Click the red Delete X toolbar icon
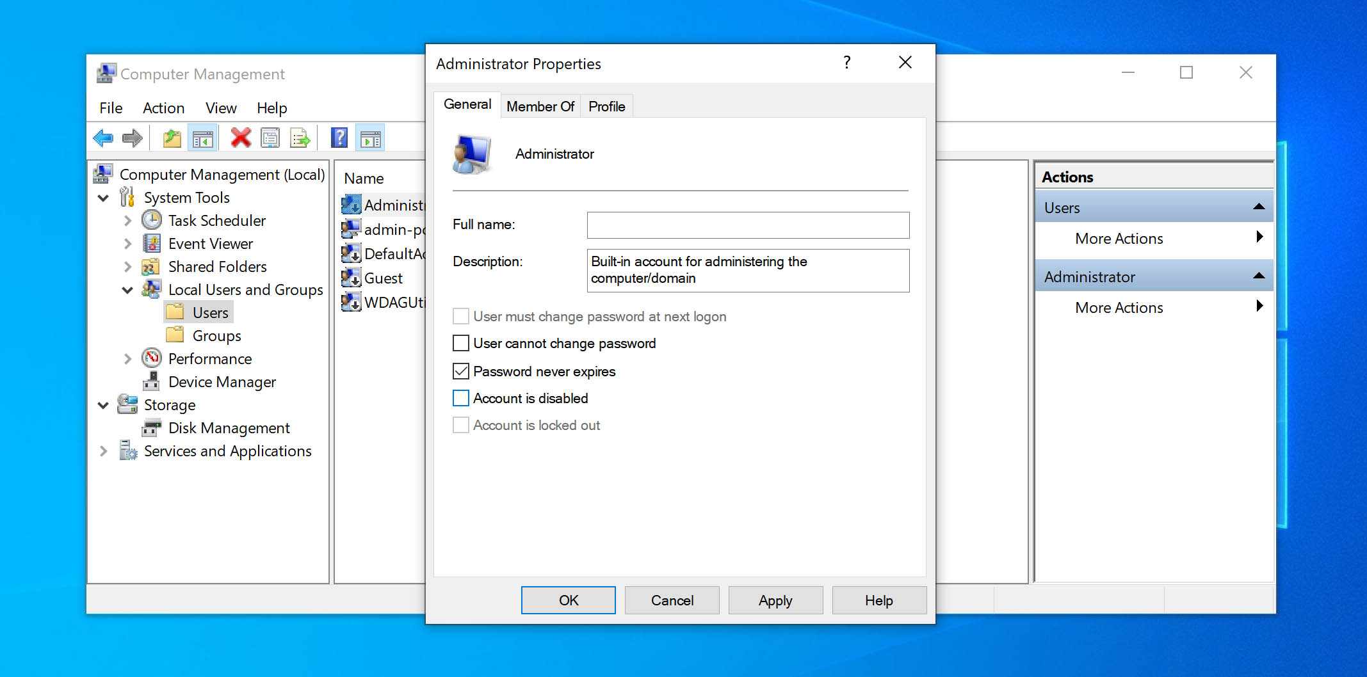Image resolution: width=1367 pixels, height=677 pixels. pyautogui.click(x=241, y=138)
